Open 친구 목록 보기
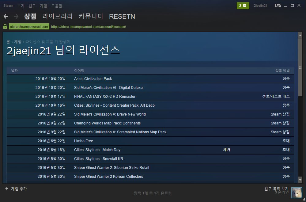 (x=276, y=189)
